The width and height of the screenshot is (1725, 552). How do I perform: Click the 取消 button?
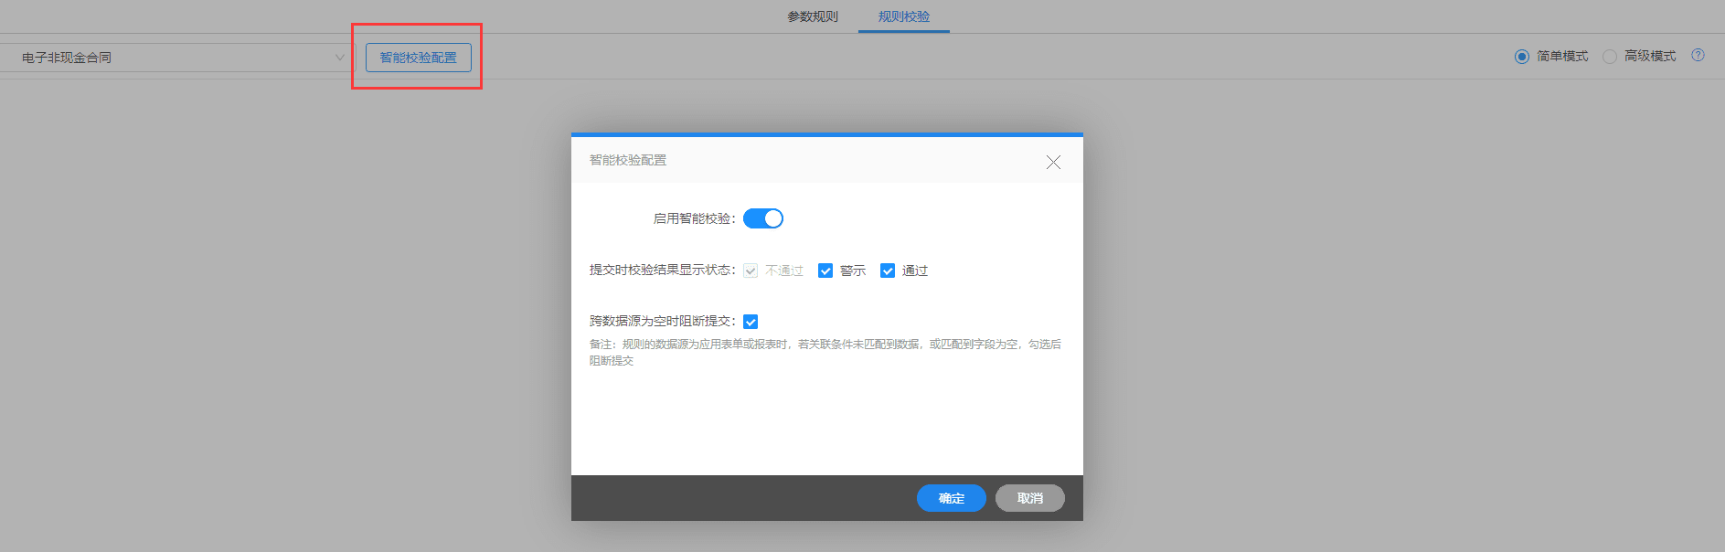(x=1030, y=498)
